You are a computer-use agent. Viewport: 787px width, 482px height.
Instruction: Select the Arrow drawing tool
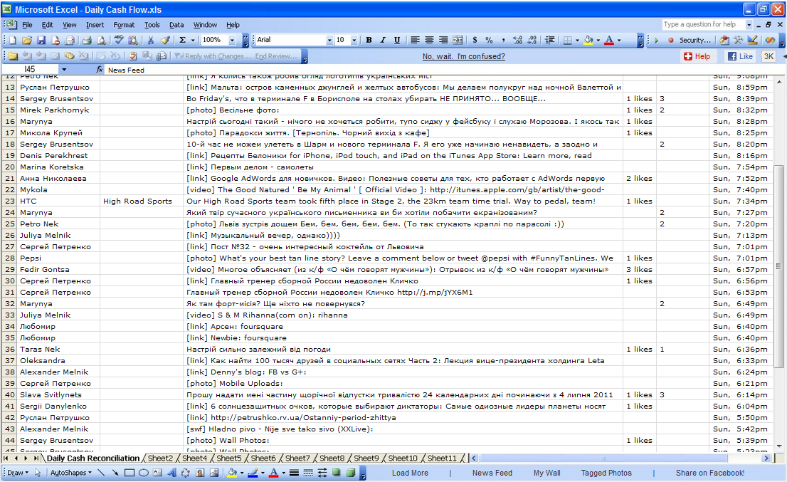115,473
